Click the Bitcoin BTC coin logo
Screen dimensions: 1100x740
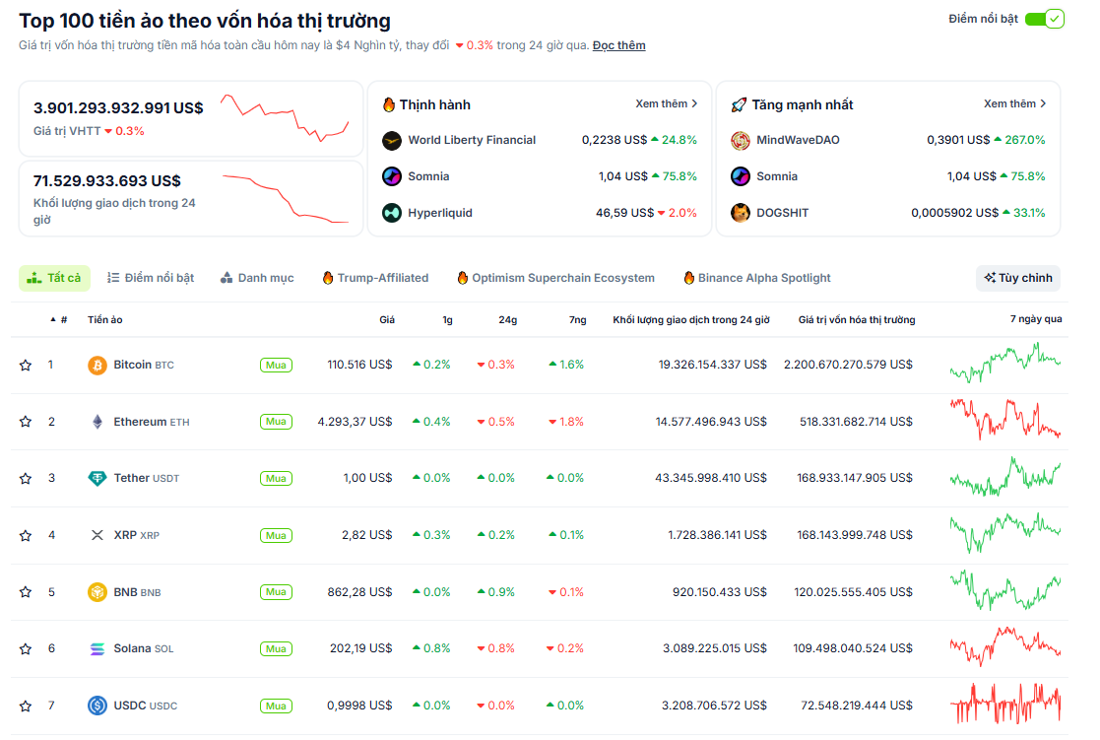[97, 364]
